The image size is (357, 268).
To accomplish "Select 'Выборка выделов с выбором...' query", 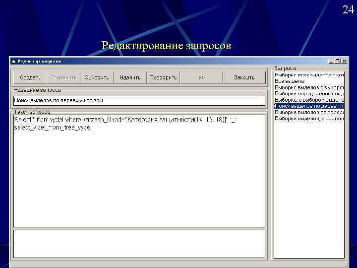I will point(309,87).
